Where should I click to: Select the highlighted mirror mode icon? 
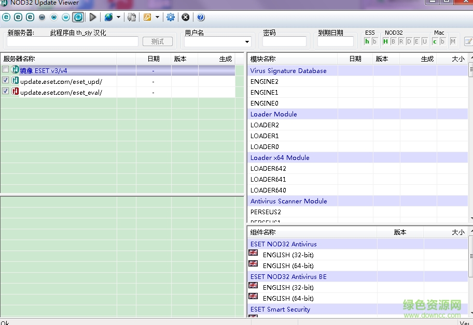pyautogui.click(x=78, y=17)
